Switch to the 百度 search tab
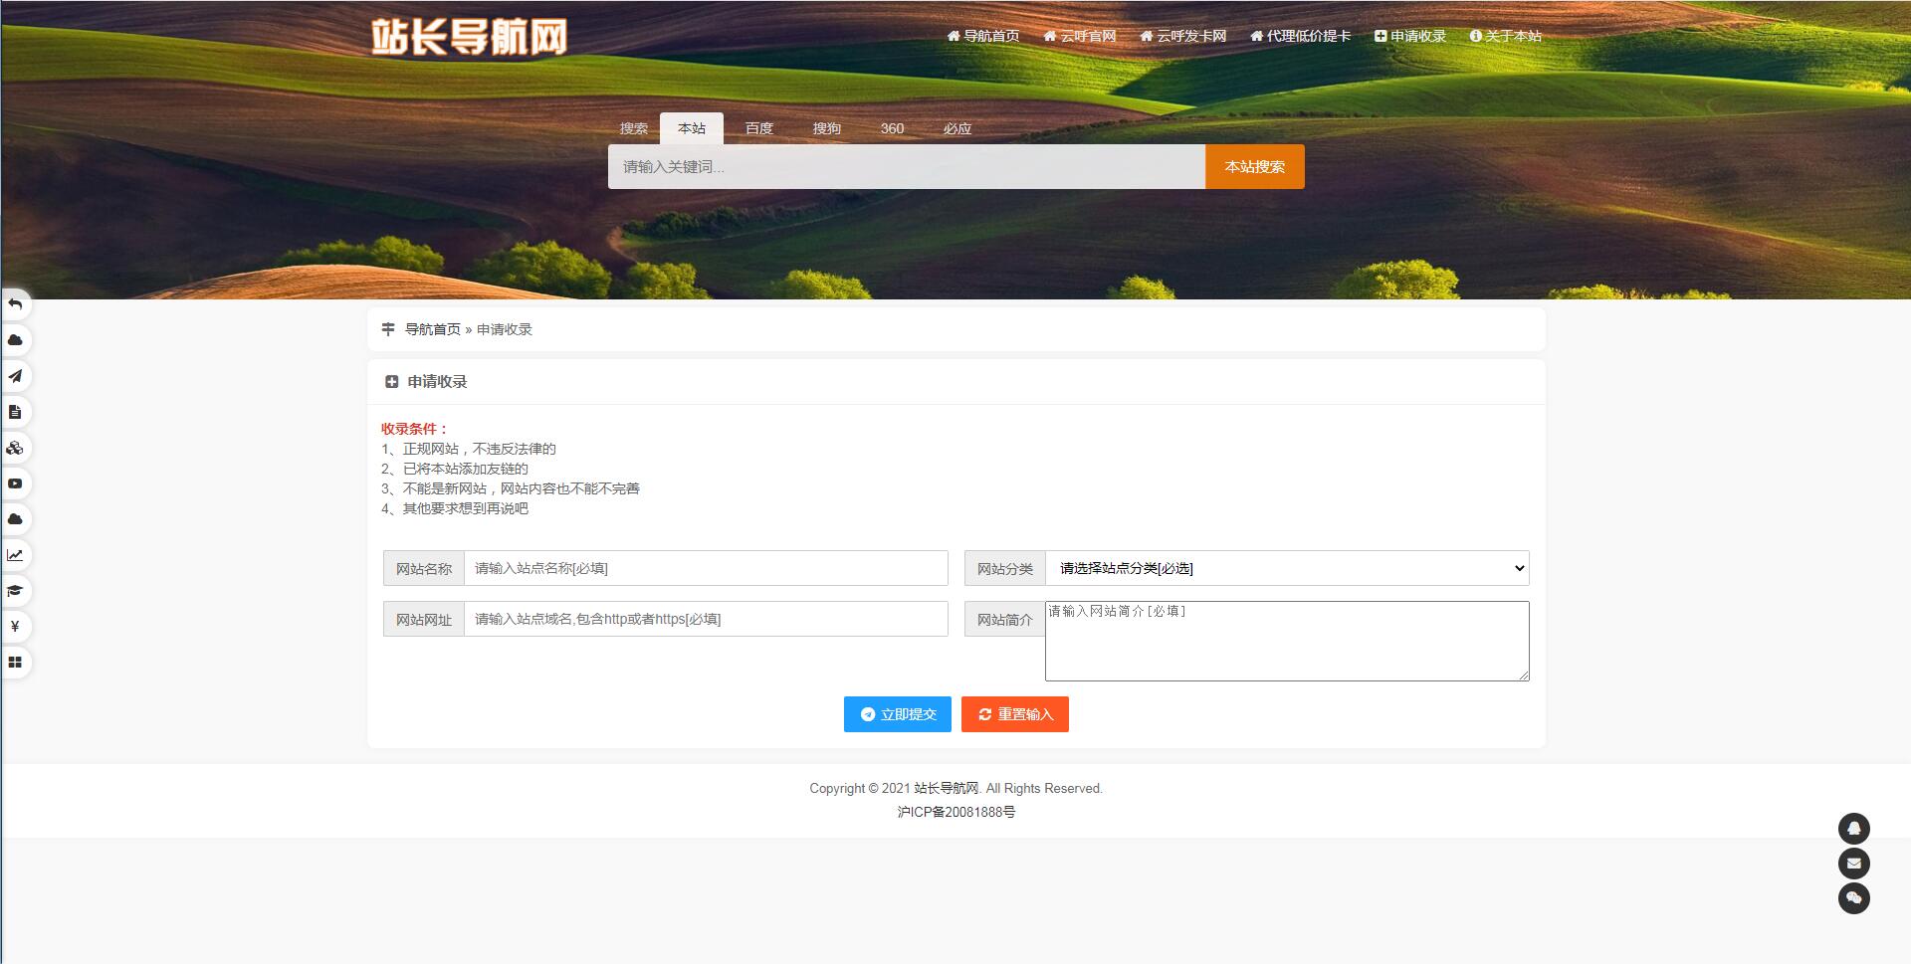1911x964 pixels. (x=758, y=128)
